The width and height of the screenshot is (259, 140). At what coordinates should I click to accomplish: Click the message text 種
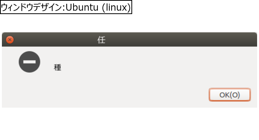58,67
